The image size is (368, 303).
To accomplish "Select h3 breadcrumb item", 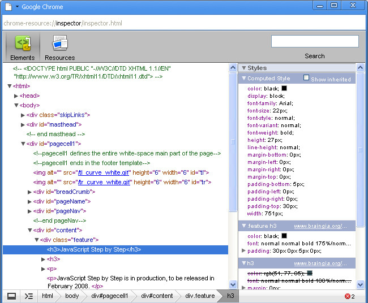I will click(230, 296).
